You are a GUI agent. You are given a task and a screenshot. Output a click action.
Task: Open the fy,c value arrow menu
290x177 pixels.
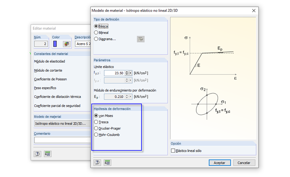point(130,80)
